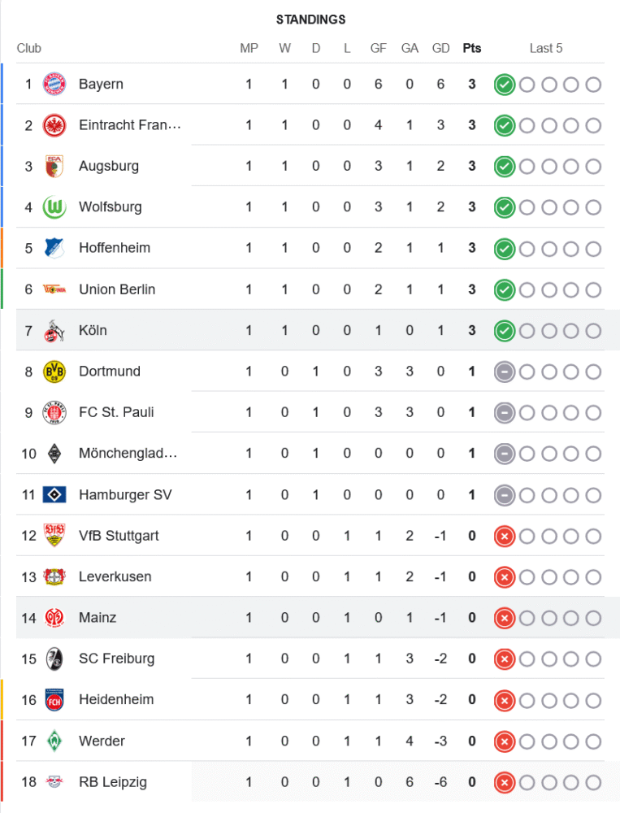Select the Werder green crest icon
Screen dimensions: 620x813
point(54,741)
